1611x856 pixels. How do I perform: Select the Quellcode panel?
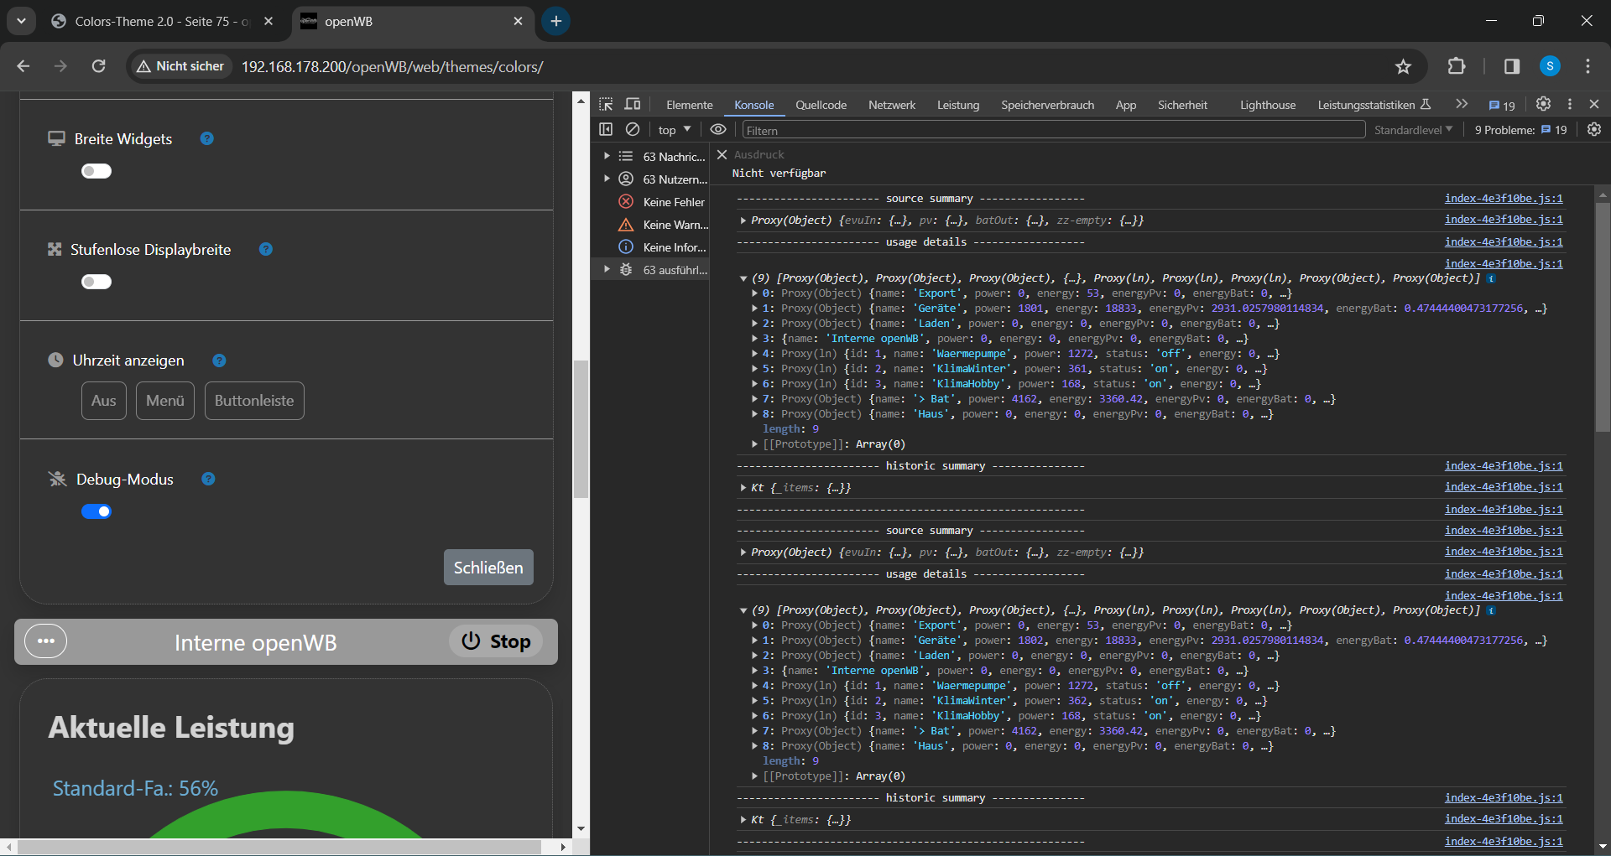click(x=821, y=104)
